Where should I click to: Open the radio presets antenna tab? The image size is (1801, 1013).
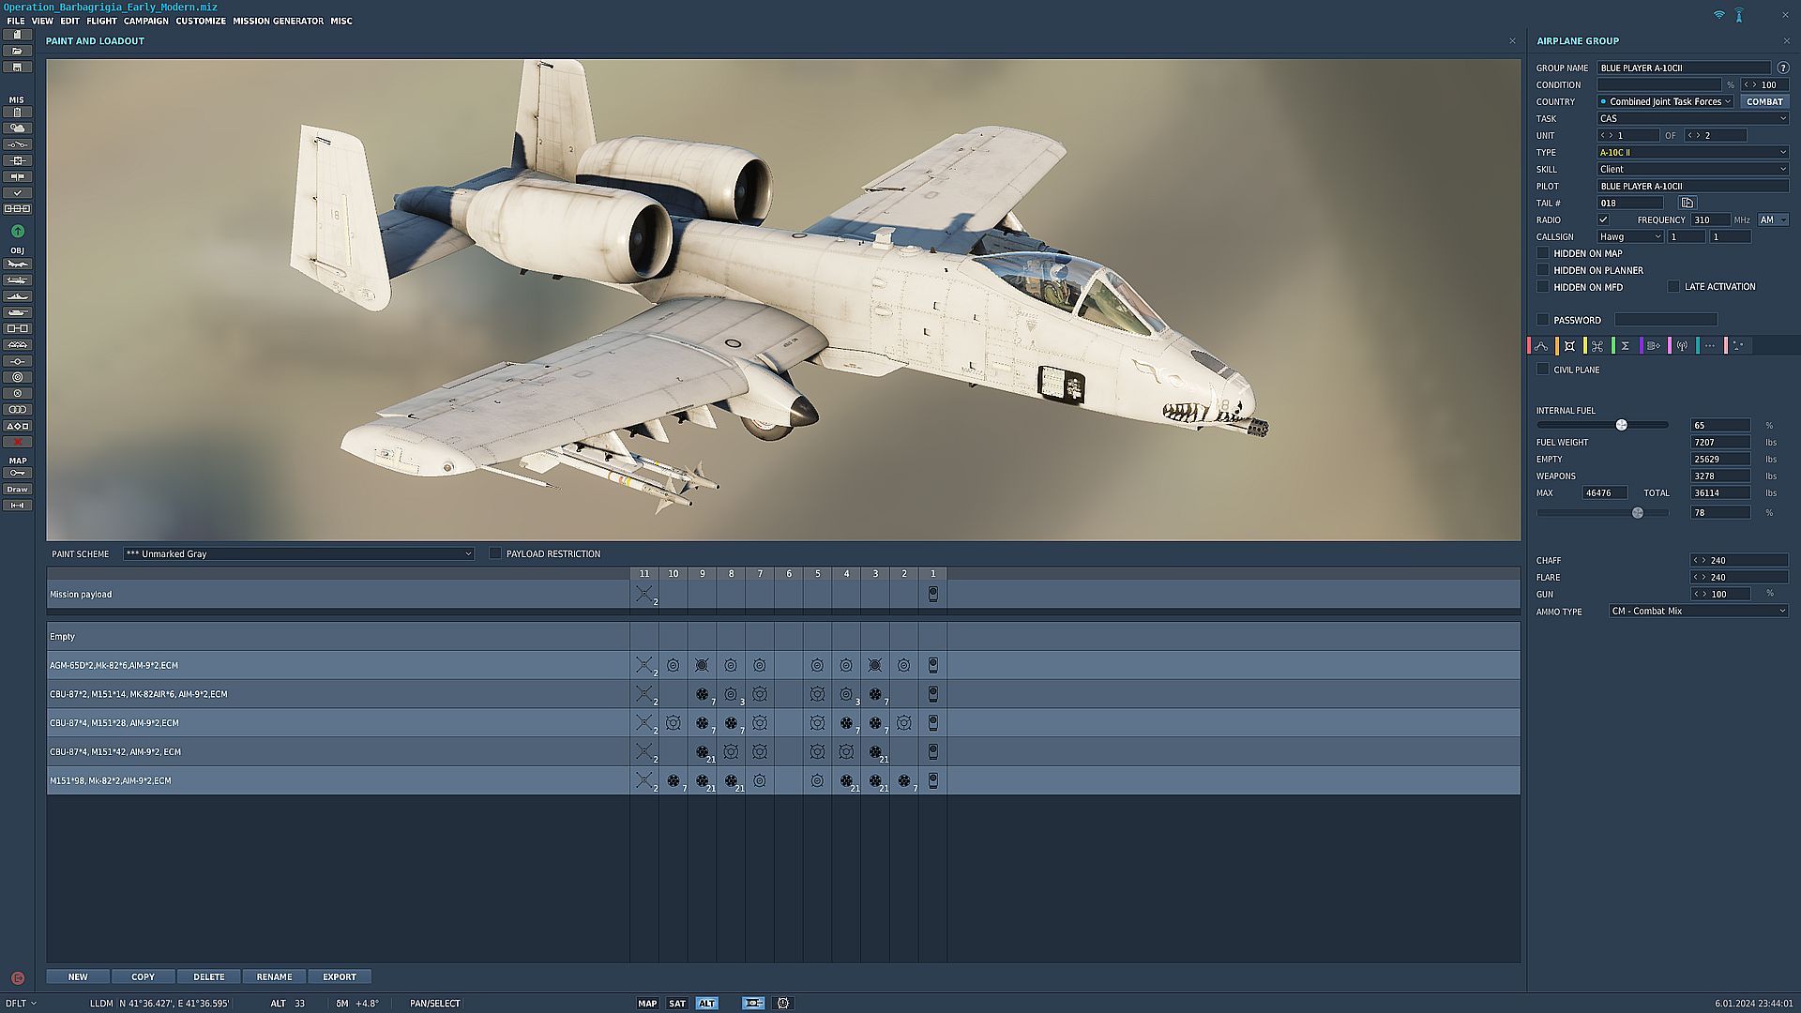[1682, 346]
